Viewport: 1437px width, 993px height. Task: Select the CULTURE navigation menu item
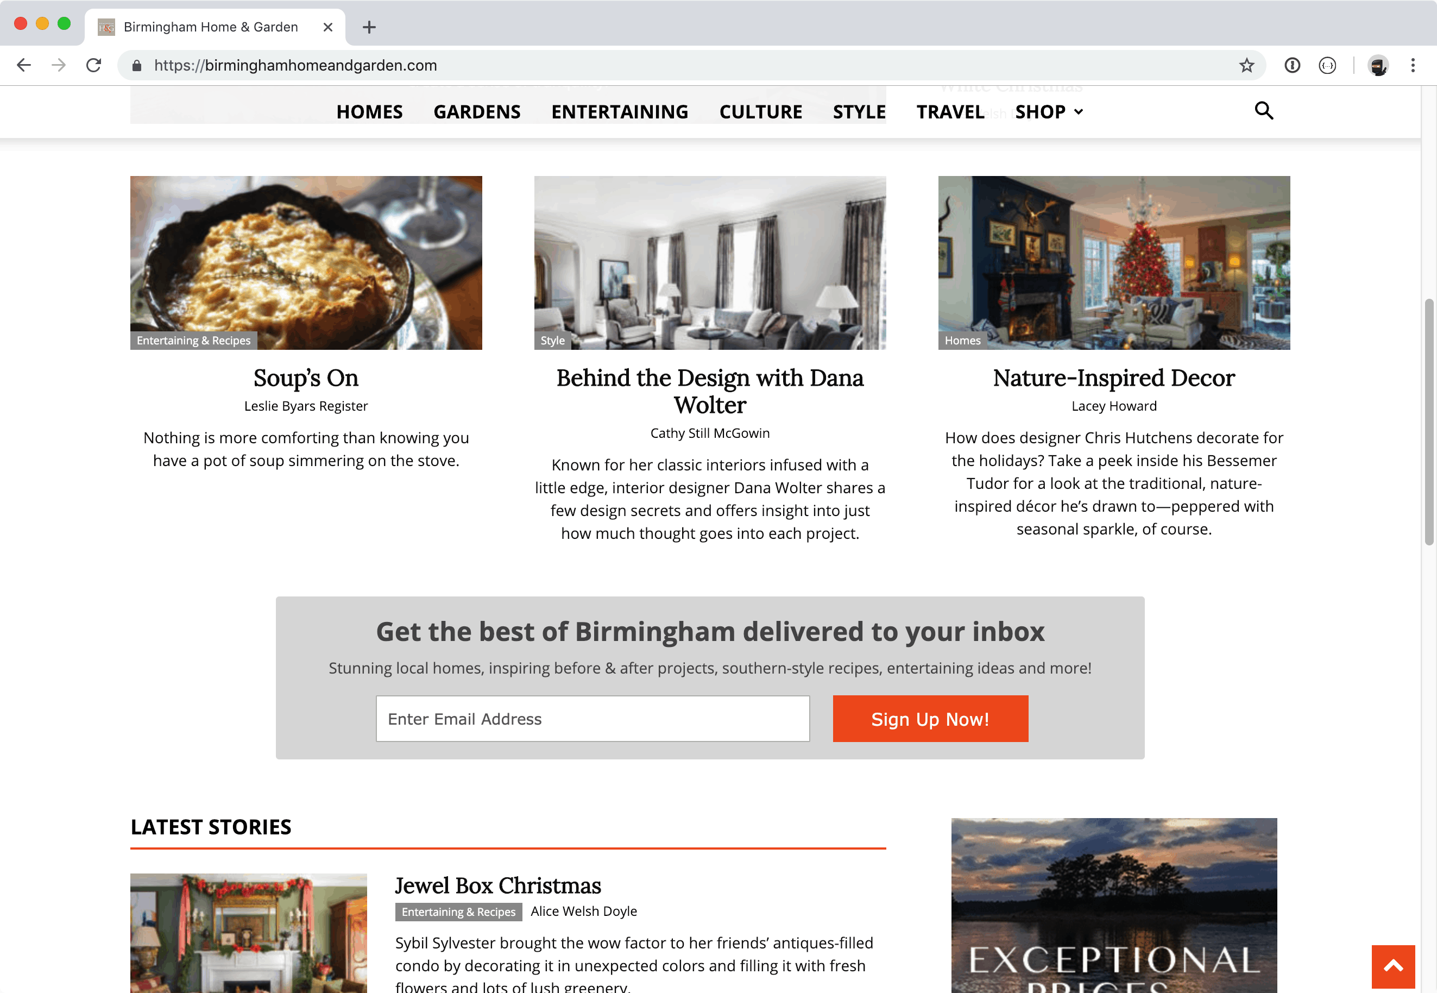(x=760, y=112)
